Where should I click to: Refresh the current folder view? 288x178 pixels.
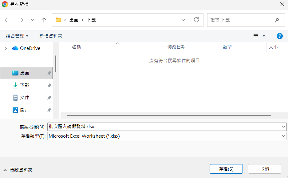pyautogui.click(x=196, y=20)
